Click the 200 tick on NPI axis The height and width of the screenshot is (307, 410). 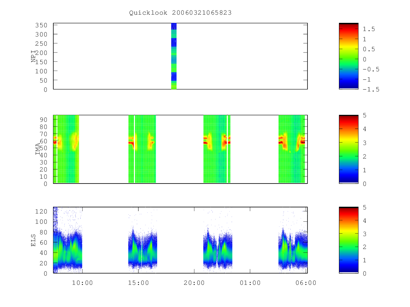[x=41, y=53]
